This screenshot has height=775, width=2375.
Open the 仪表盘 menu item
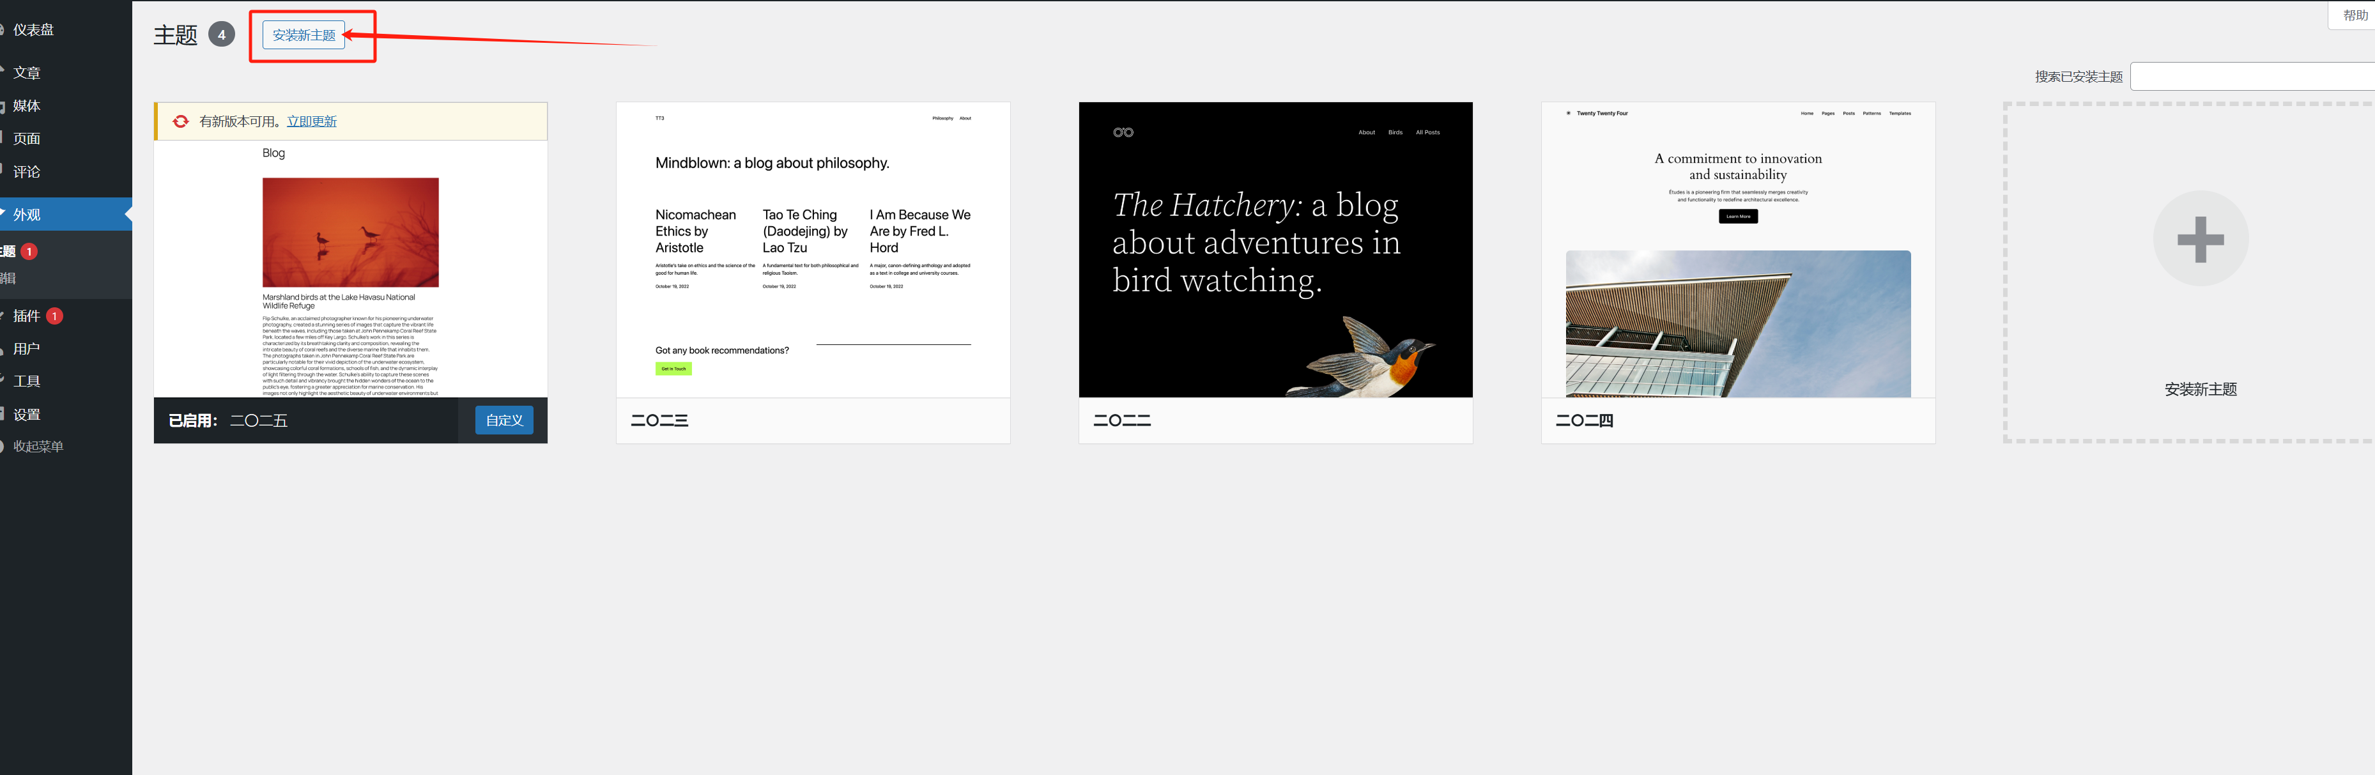coord(33,29)
